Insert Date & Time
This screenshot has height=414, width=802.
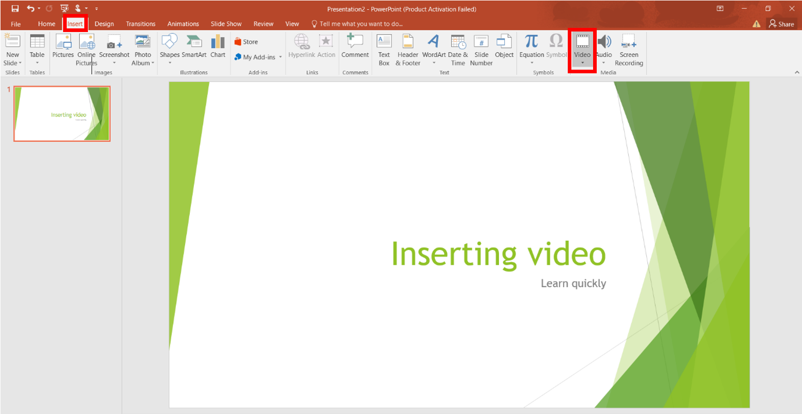pos(458,50)
